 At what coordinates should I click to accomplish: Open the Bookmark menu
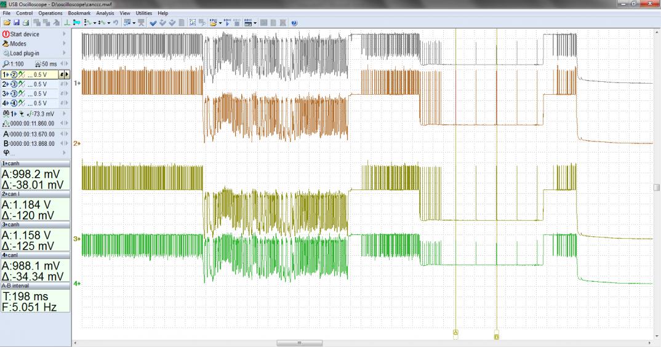click(79, 13)
